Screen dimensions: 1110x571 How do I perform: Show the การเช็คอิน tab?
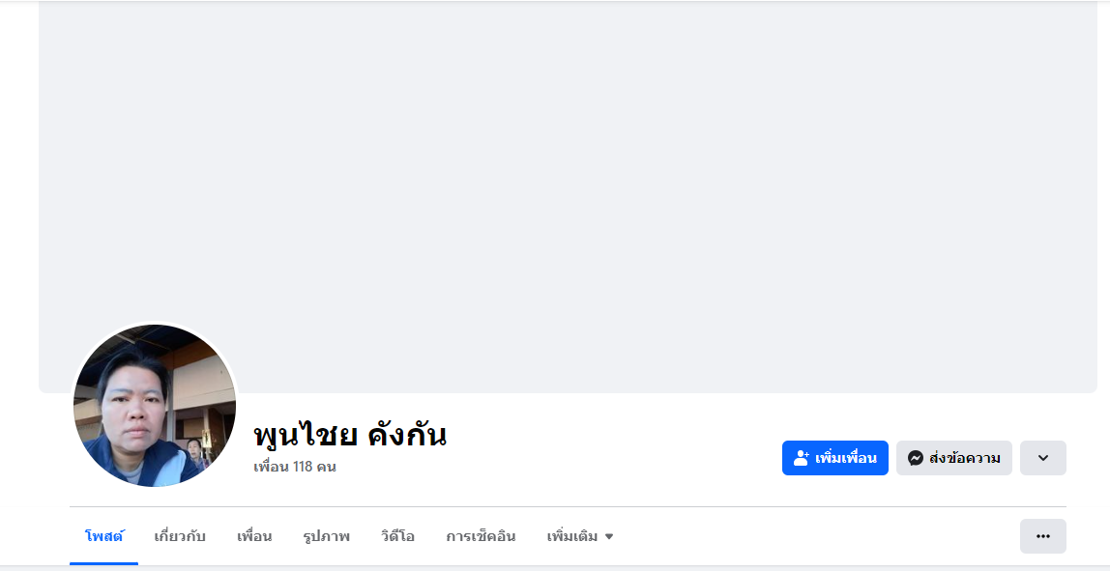coord(481,536)
